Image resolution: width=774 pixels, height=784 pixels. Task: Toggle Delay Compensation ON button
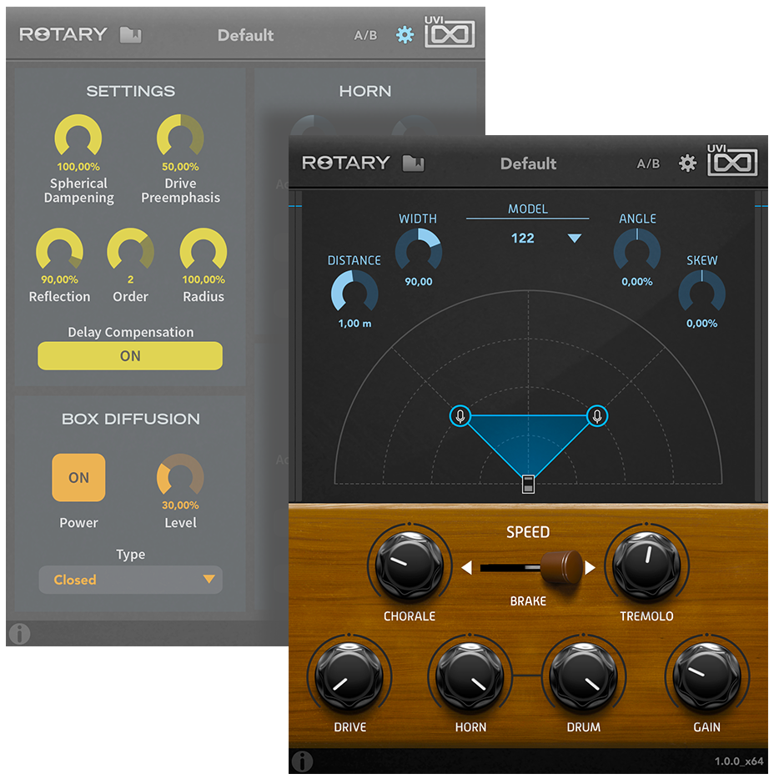click(x=130, y=356)
